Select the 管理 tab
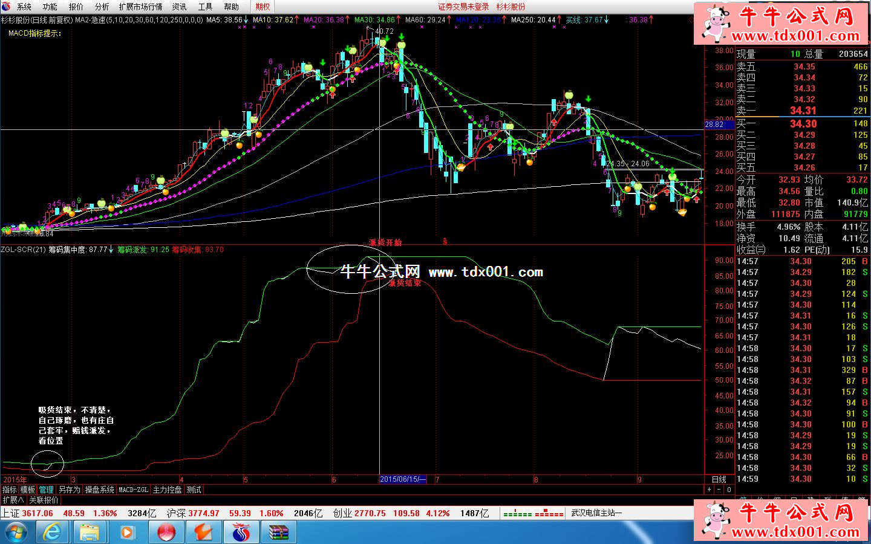 (x=47, y=490)
